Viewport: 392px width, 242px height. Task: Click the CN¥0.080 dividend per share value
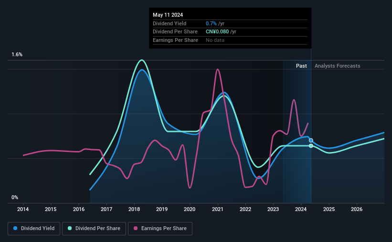[217, 32]
